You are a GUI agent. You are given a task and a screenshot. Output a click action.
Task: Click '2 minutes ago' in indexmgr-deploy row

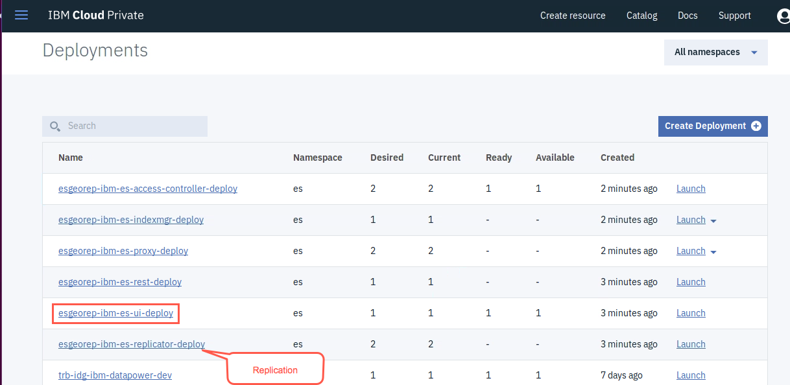(629, 220)
